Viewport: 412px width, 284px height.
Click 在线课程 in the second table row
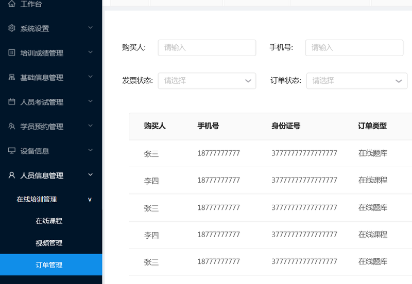(x=373, y=180)
